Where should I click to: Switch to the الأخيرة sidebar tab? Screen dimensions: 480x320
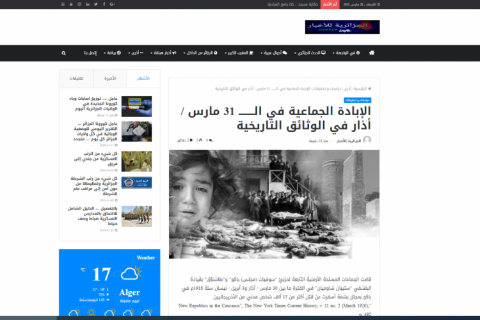109,79
